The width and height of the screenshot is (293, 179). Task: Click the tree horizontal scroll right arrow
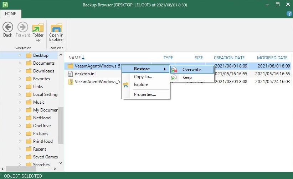[55, 169]
